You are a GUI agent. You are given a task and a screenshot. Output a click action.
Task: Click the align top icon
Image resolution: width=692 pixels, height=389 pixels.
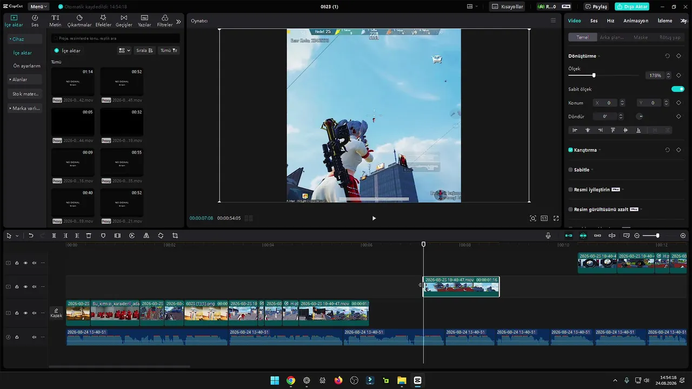click(x=613, y=130)
